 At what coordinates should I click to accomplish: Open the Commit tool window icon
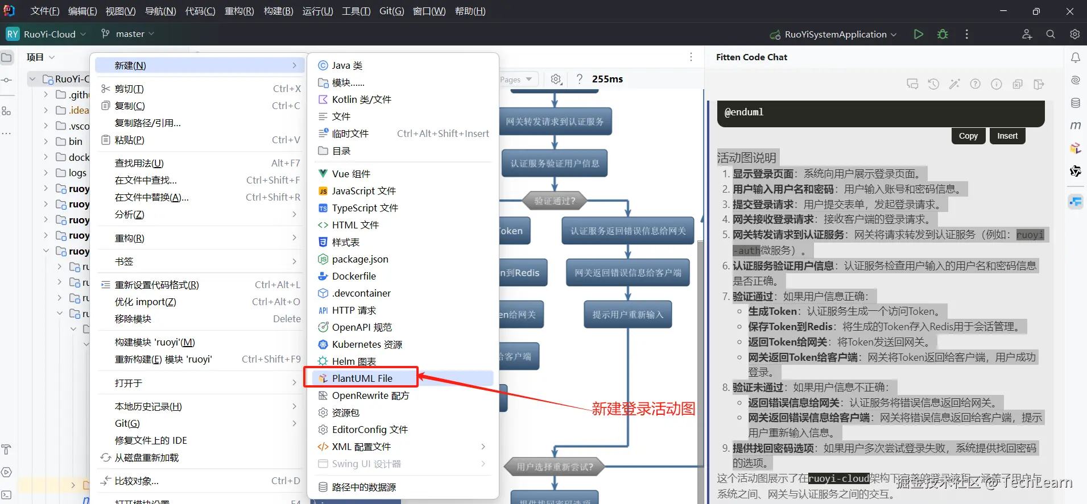click(x=7, y=80)
